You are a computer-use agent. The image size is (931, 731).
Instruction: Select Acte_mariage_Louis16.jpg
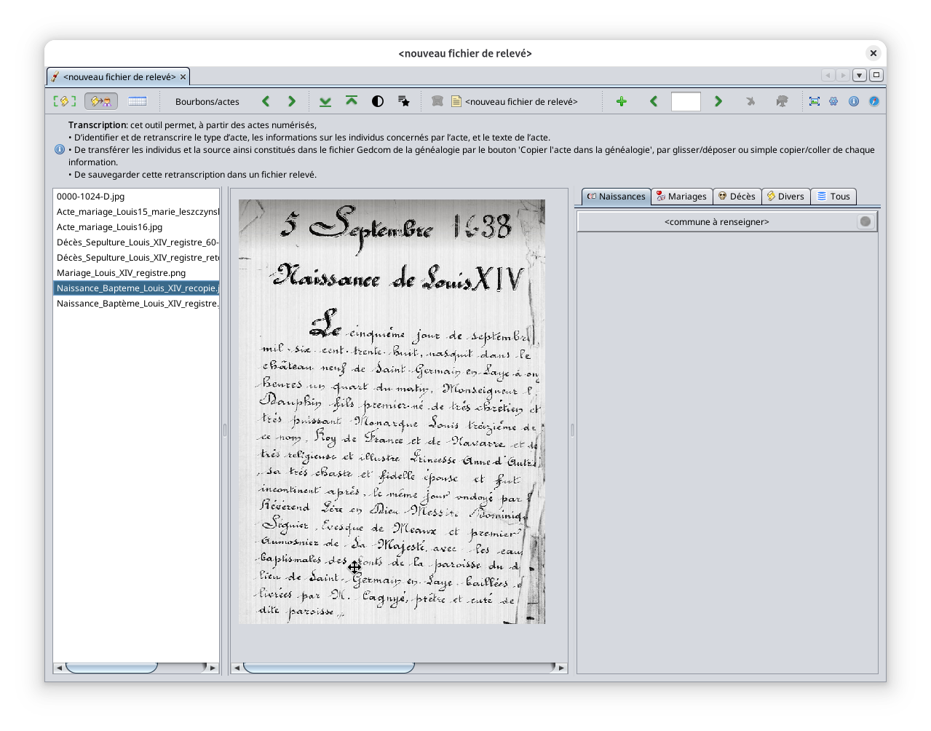pos(136,227)
